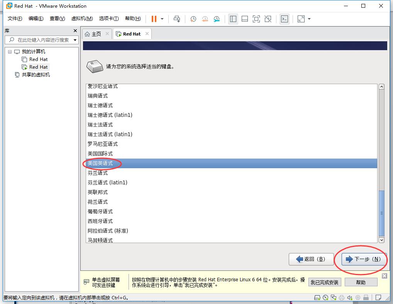This screenshot has width=393, height=304.
Task: Click the crossed-out Unity mode icon
Action: pyautogui.click(x=268, y=19)
